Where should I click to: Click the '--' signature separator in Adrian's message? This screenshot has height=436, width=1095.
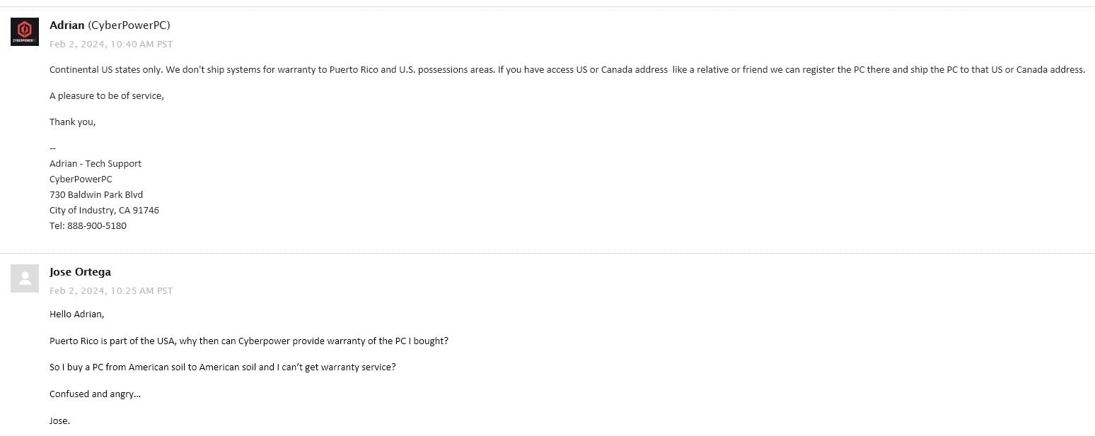point(53,148)
